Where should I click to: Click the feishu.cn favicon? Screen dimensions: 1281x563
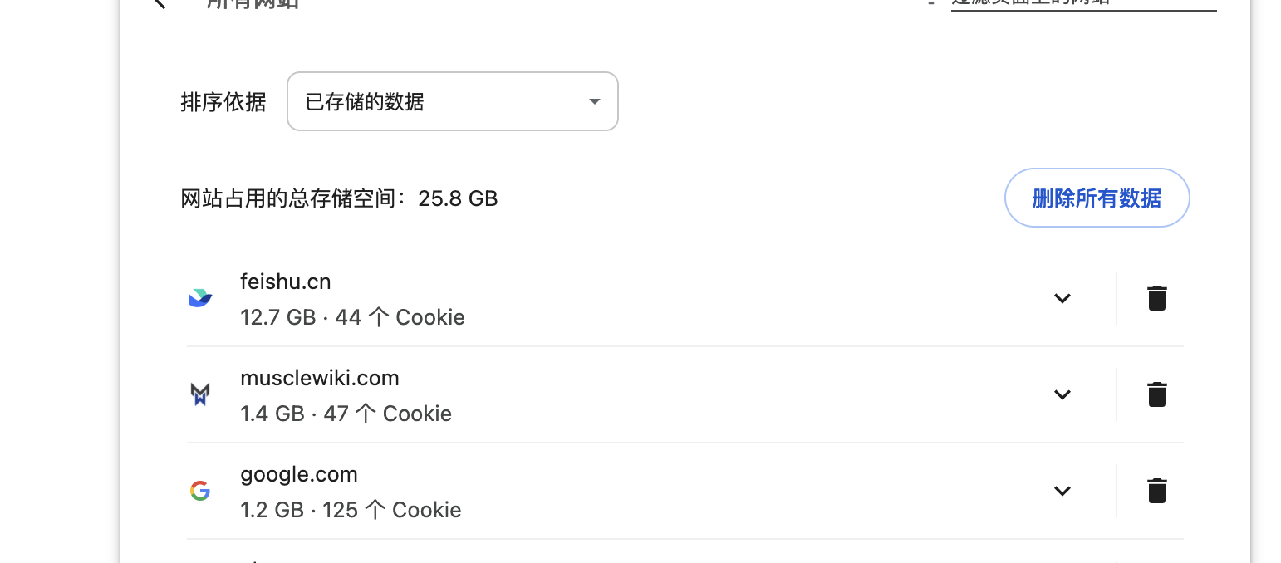200,298
